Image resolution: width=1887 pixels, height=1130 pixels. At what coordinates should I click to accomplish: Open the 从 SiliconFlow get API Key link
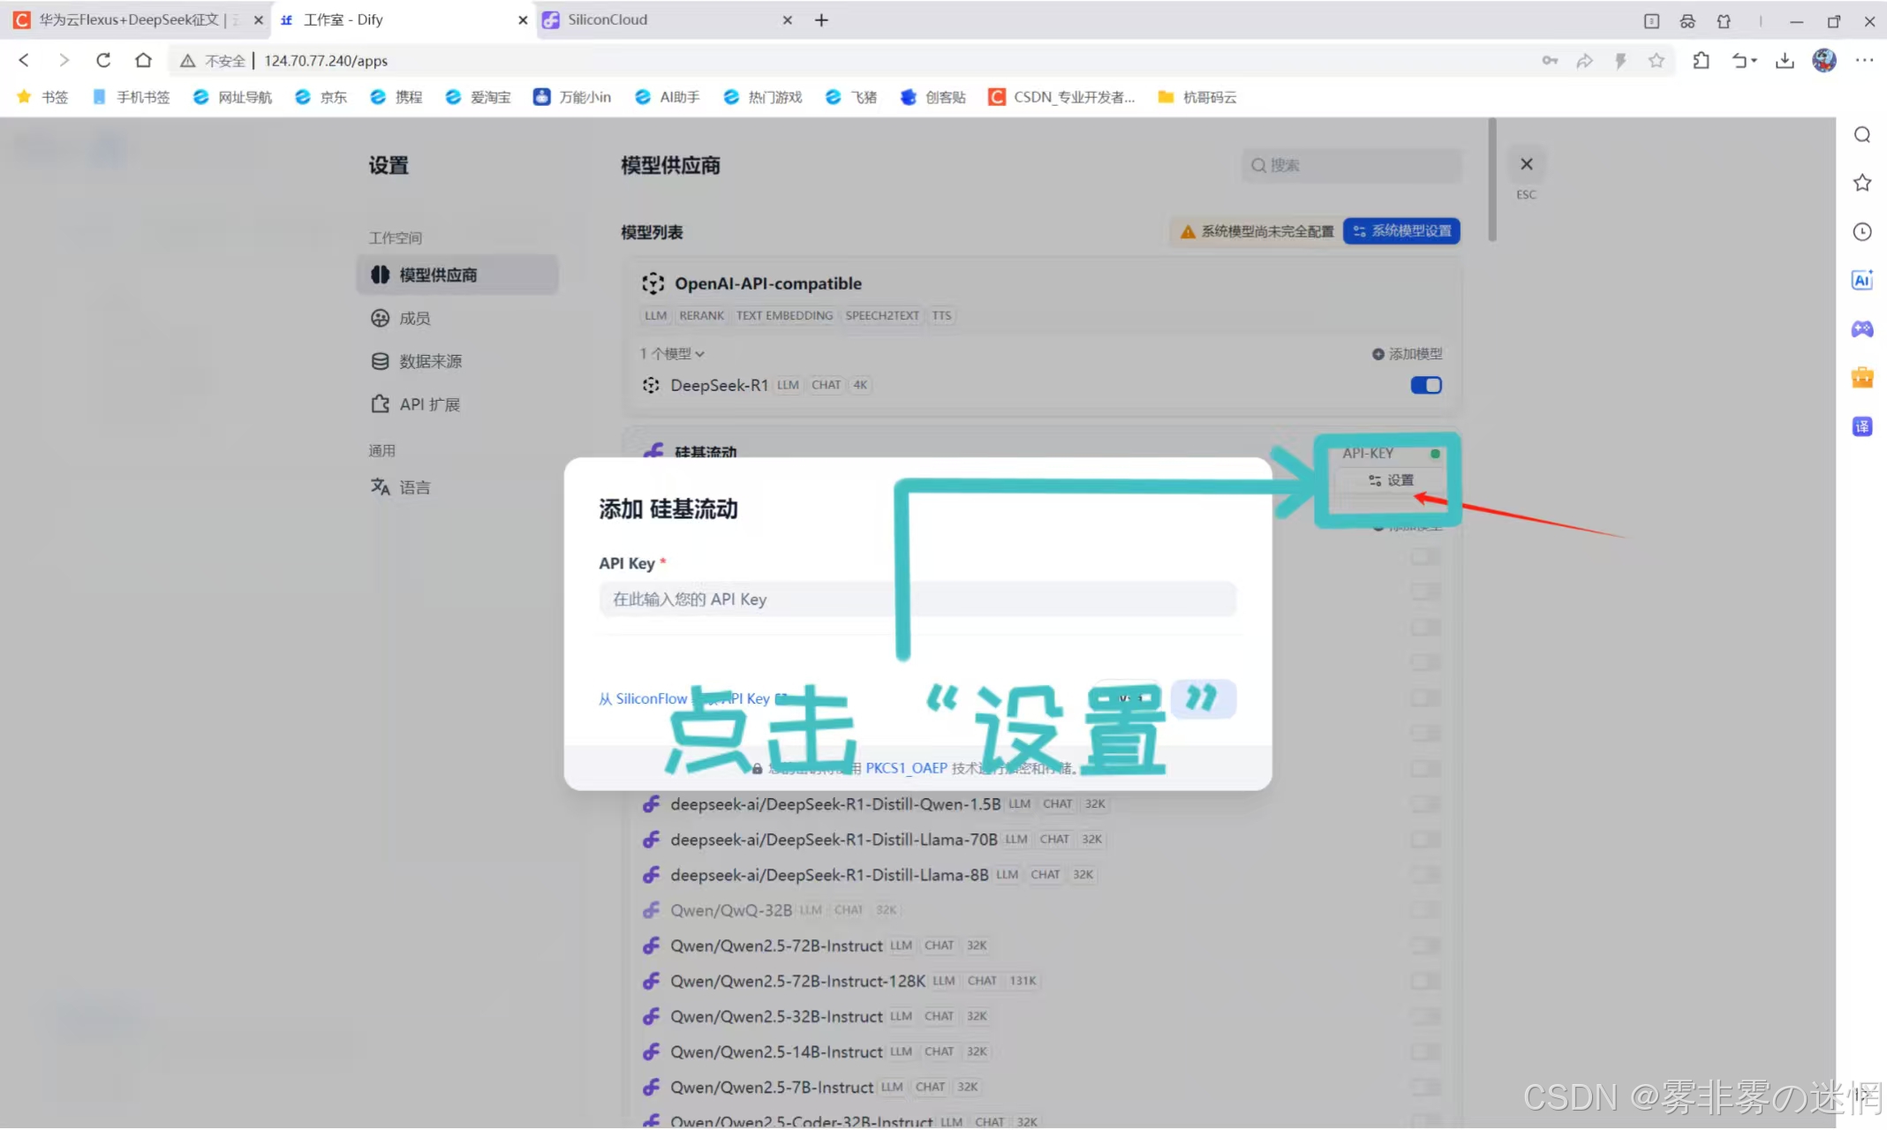[693, 698]
